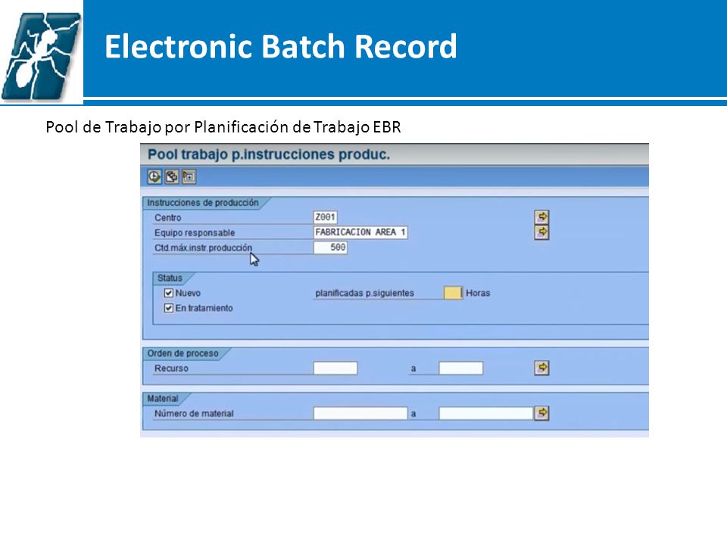This screenshot has height=545, width=727.
Task: Click the Ctd.máx.instr.producción field with 500
Action: 331,248
